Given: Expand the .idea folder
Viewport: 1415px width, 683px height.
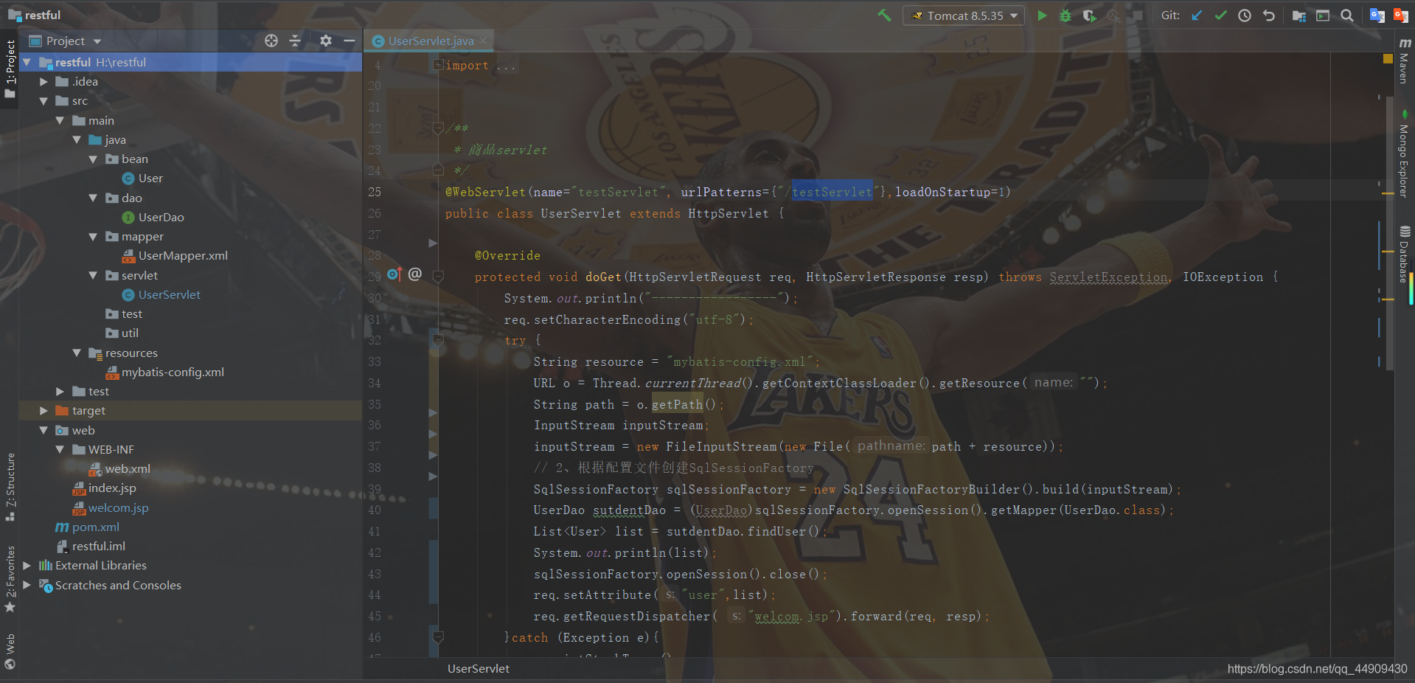Looking at the screenshot, I should (44, 82).
